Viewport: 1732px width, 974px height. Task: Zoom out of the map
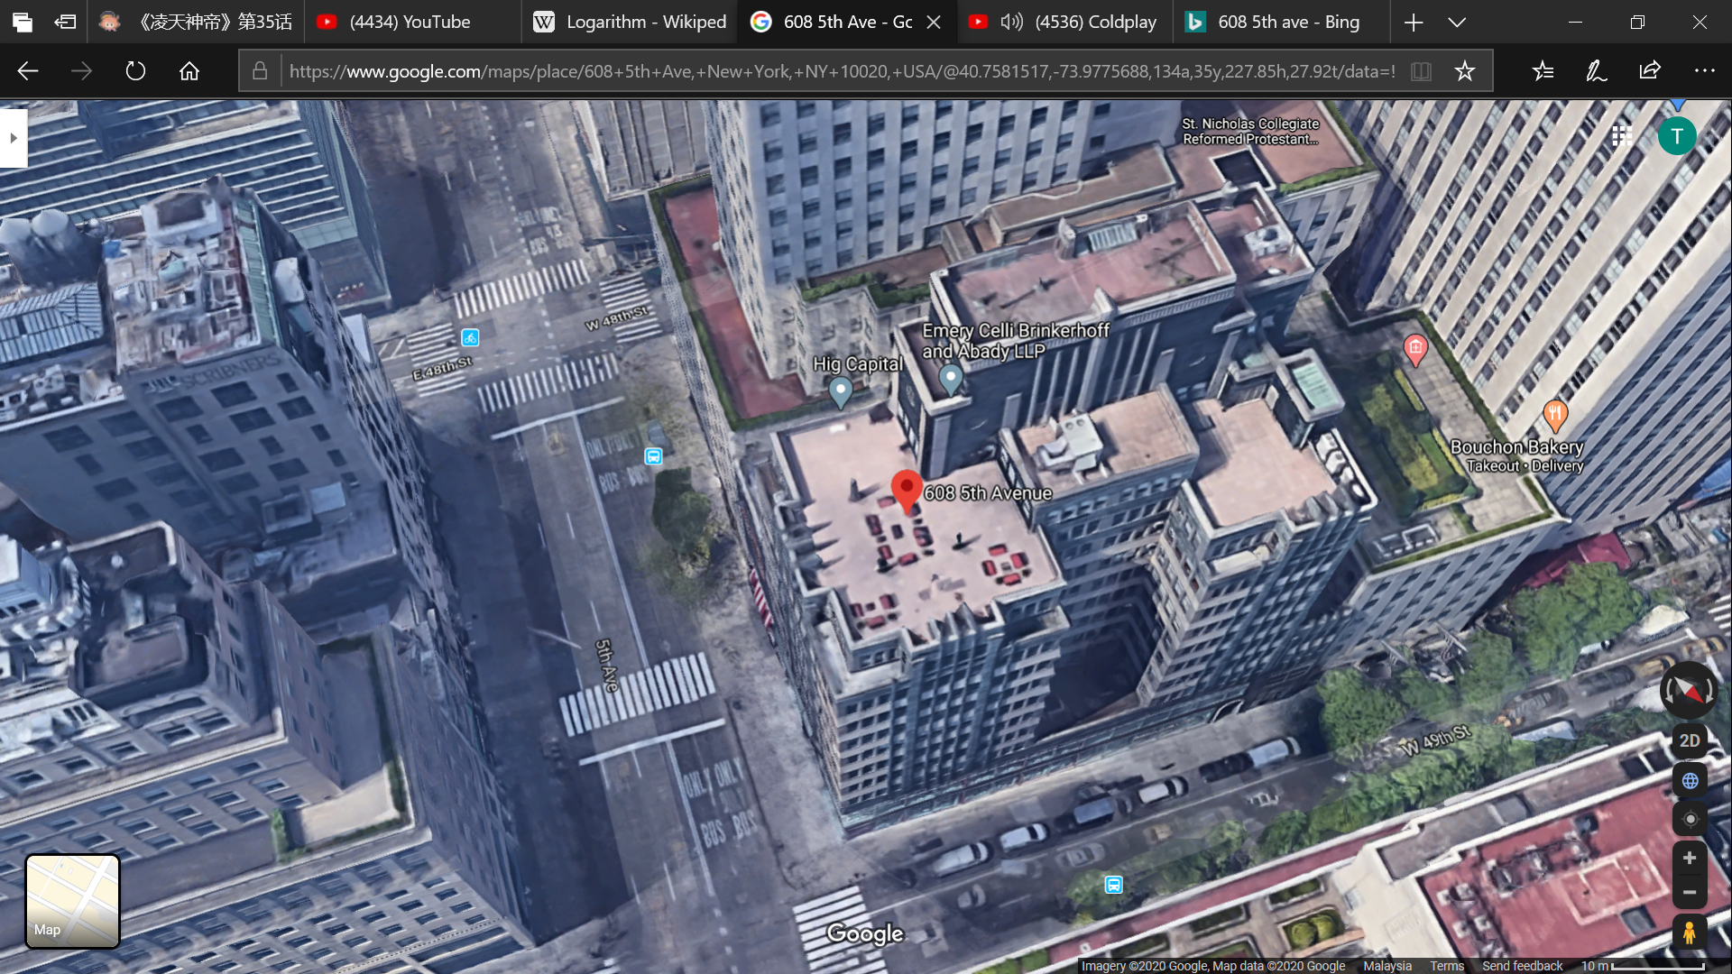point(1690,892)
